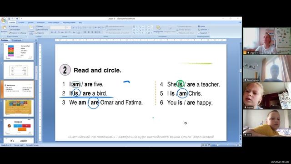Open the Анимация ribbon tab
This screenshot has width=291, height=164.
point(40,22)
